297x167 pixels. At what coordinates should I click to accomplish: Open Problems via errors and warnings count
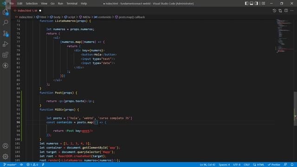click(32, 165)
